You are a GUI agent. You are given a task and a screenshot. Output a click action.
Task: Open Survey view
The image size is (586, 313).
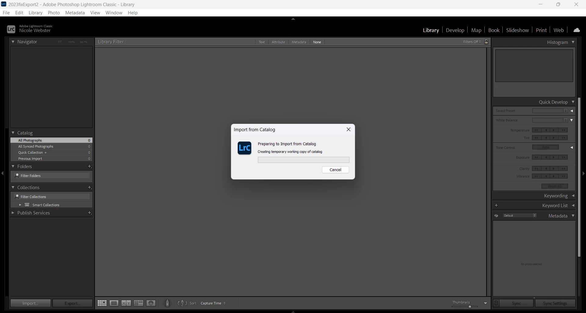tap(139, 303)
